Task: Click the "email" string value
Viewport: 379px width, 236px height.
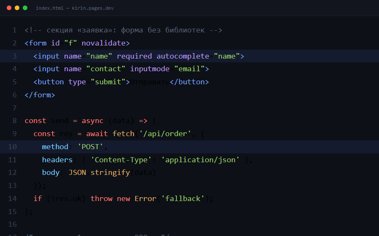Action: pyautogui.click(x=189, y=69)
